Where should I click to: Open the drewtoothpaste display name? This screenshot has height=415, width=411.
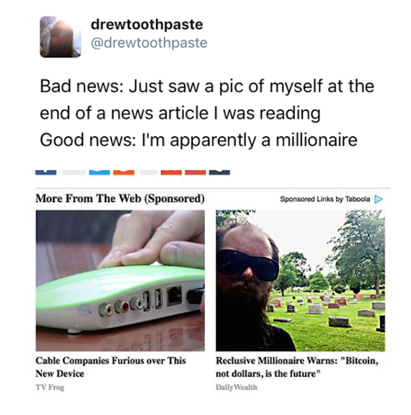147,25
